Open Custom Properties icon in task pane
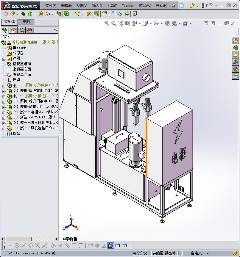The height and width of the screenshot is (257, 240). point(236,76)
